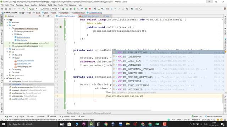Collapse the Gradle Scripts node

[5, 78]
